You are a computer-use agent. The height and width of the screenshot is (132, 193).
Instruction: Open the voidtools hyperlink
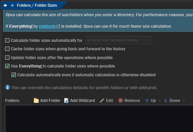[47, 26]
